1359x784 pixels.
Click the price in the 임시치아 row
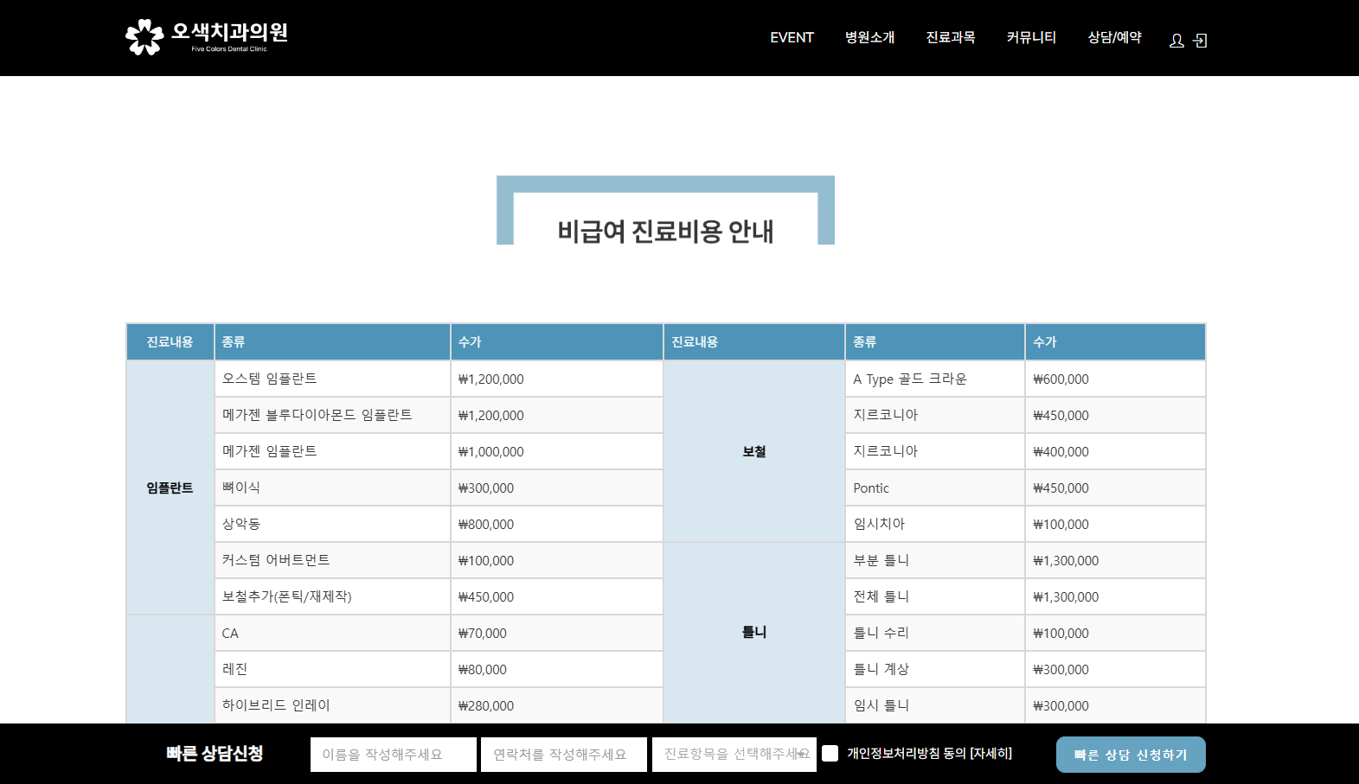coord(1115,524)
